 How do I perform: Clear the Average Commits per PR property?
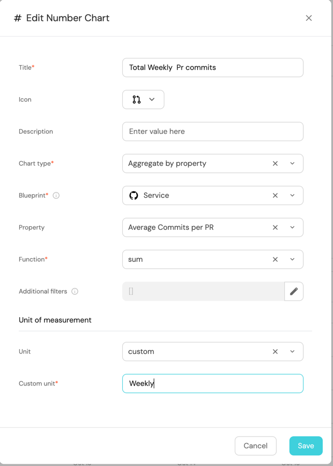(x=275, y=228)
